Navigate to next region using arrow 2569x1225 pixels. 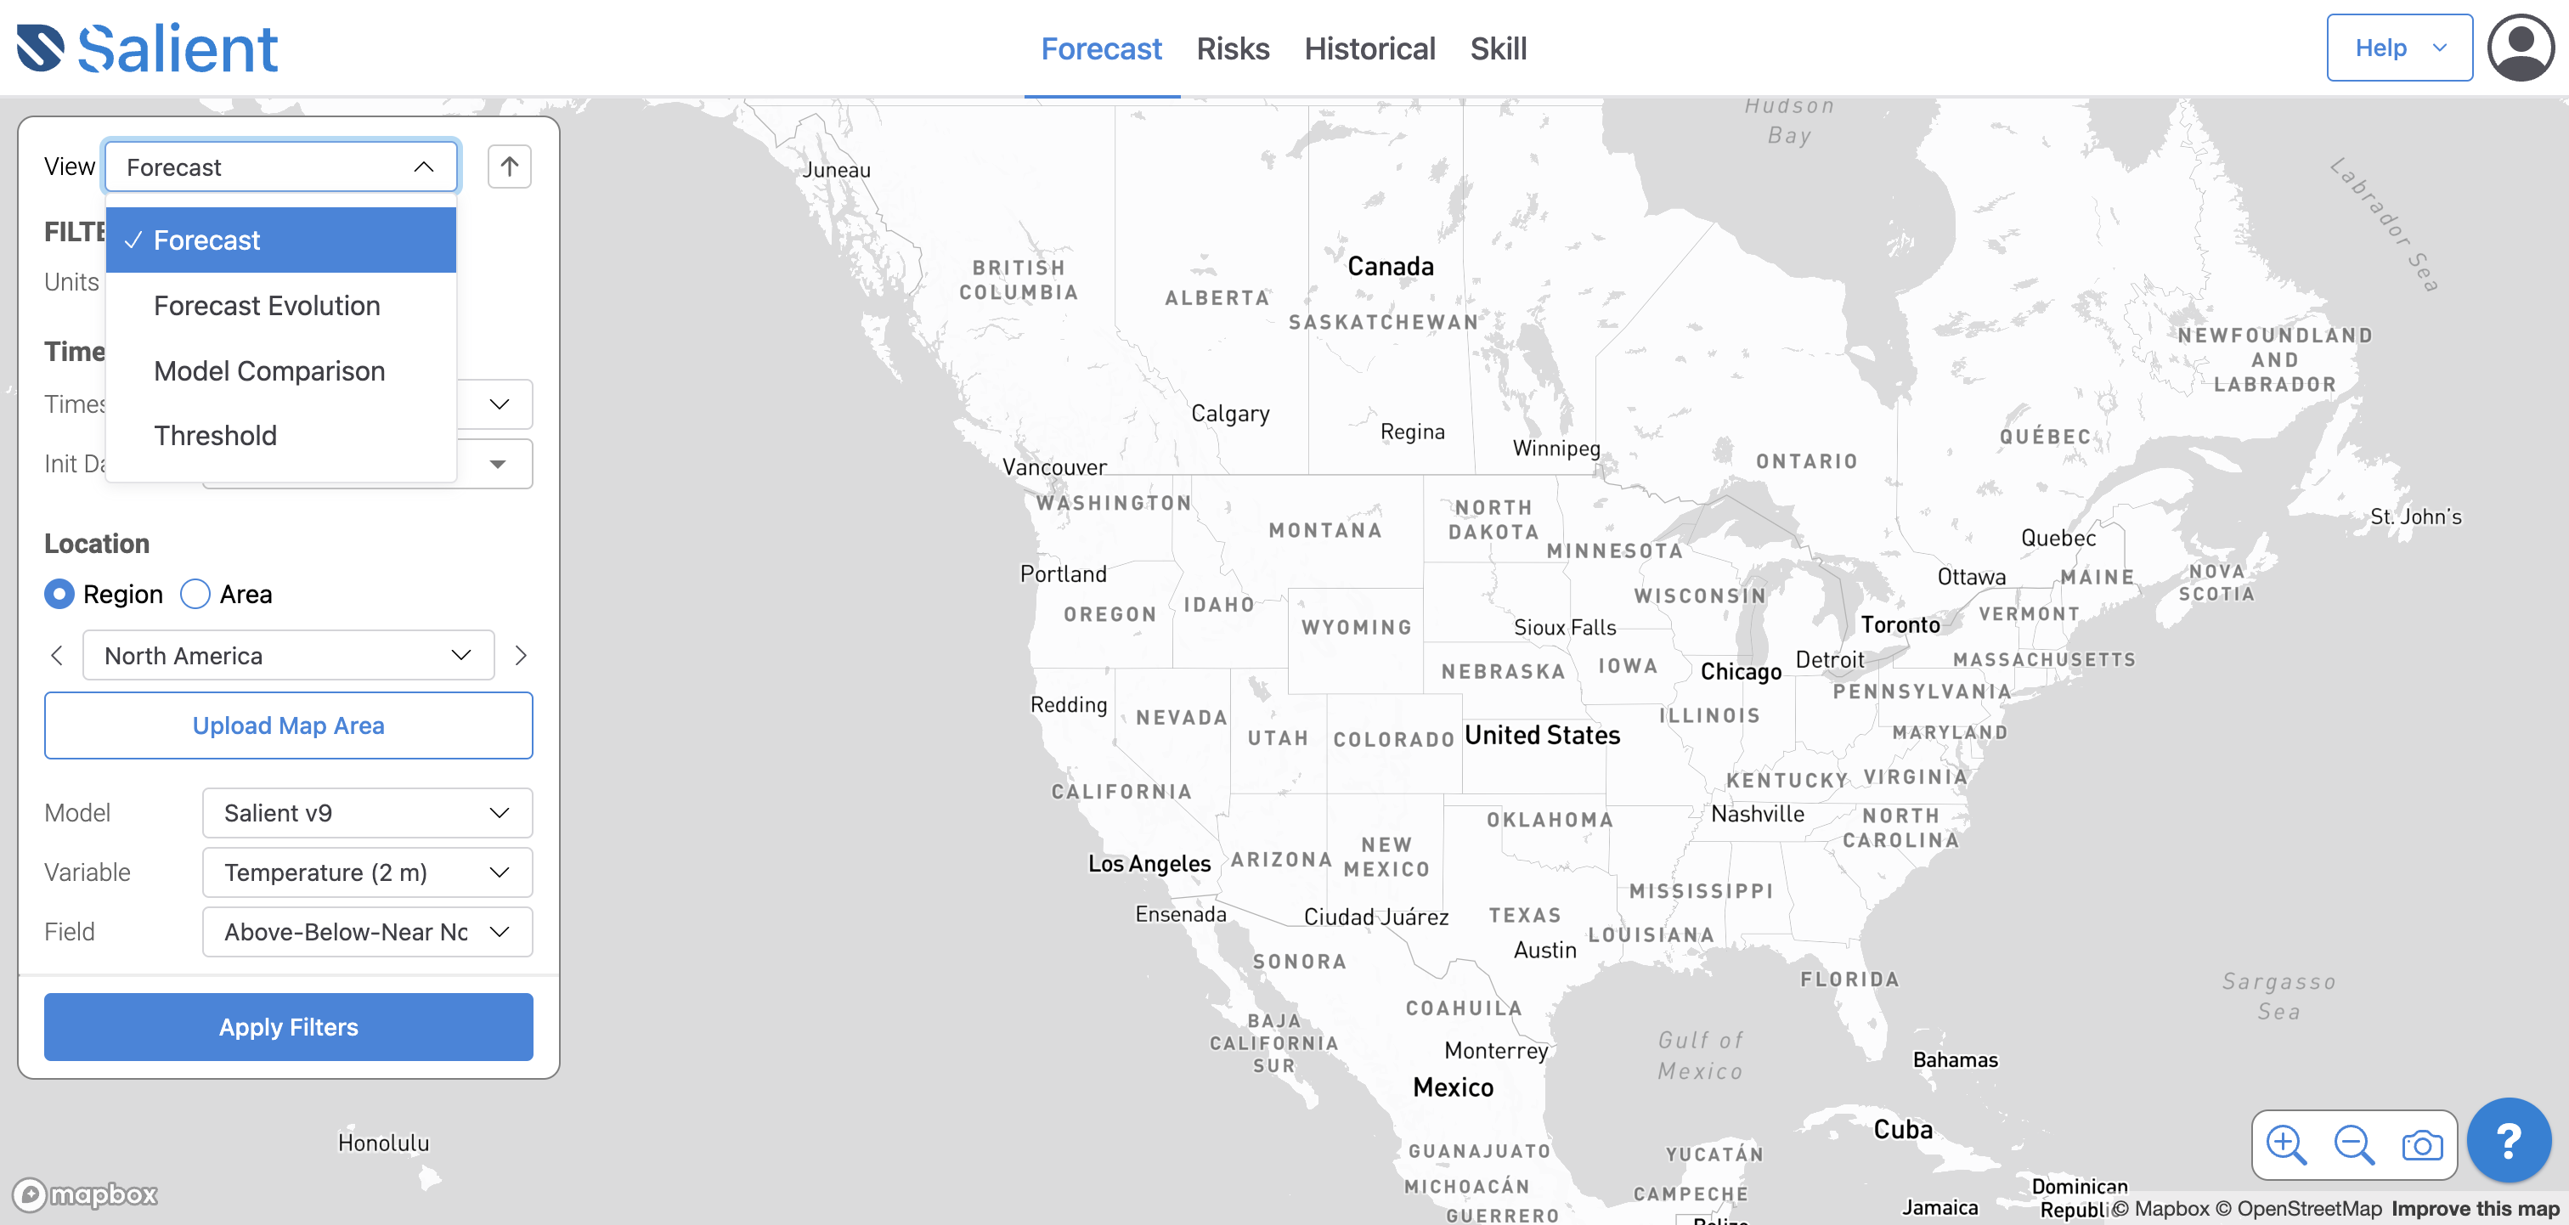[x=521, y=655]
